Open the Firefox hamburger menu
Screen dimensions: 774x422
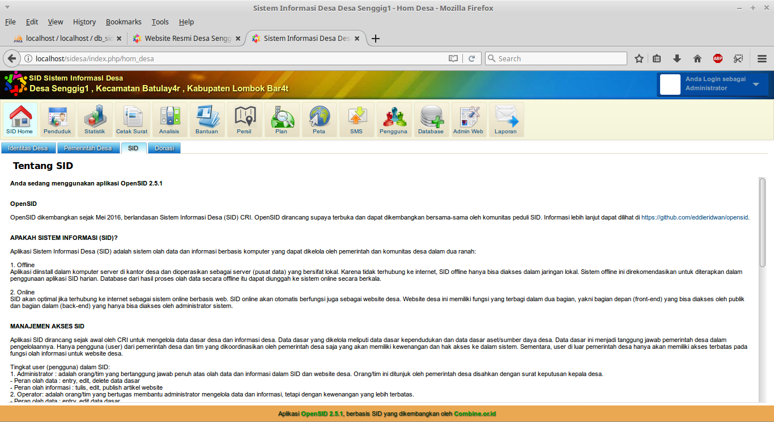tap(762, 58)
